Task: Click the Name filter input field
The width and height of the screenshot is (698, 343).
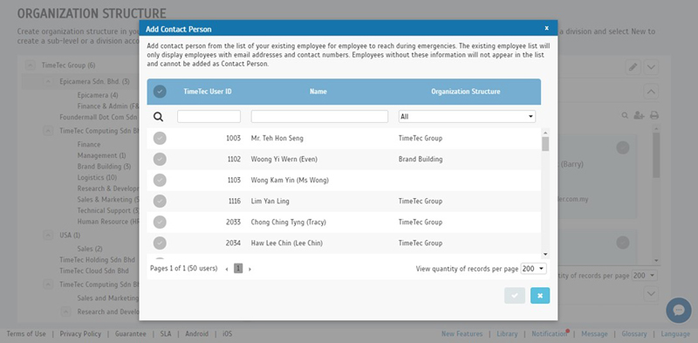Action: tap(319, 117)
